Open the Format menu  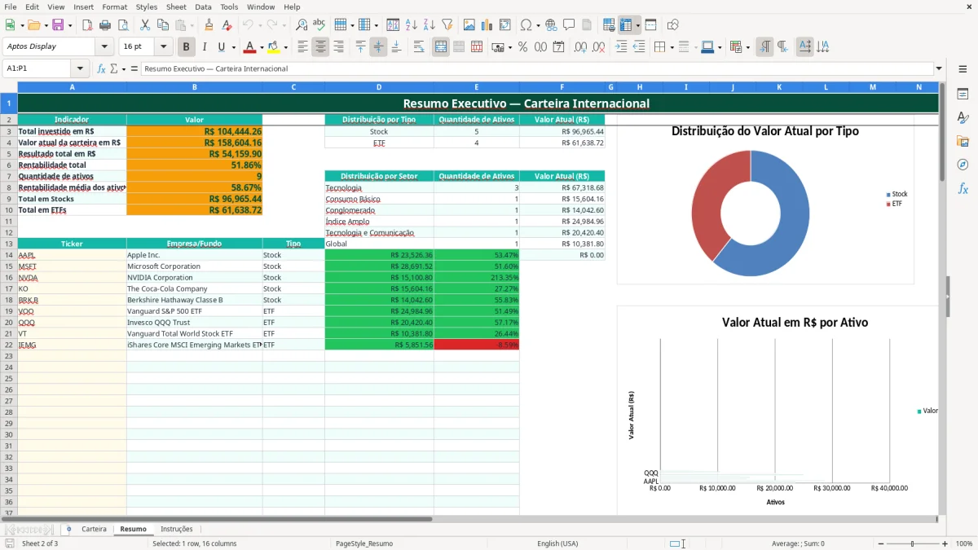[x=114, y=7]
